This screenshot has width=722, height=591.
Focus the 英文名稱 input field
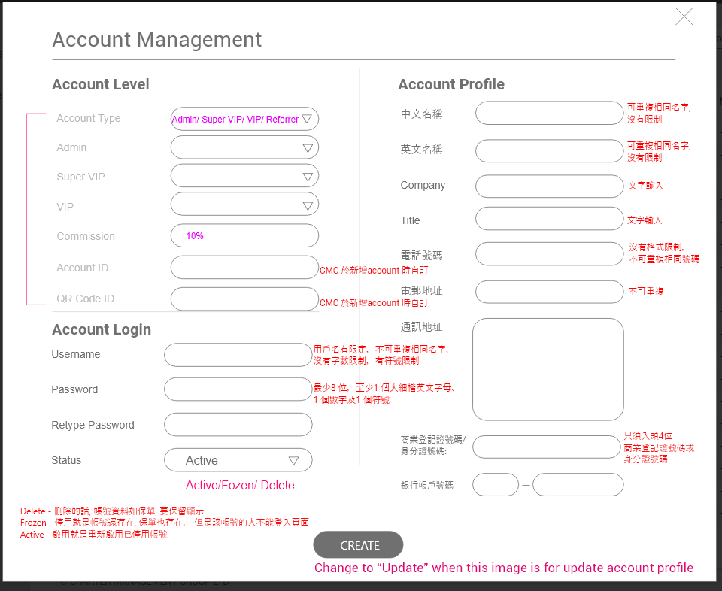click(549, 151)
